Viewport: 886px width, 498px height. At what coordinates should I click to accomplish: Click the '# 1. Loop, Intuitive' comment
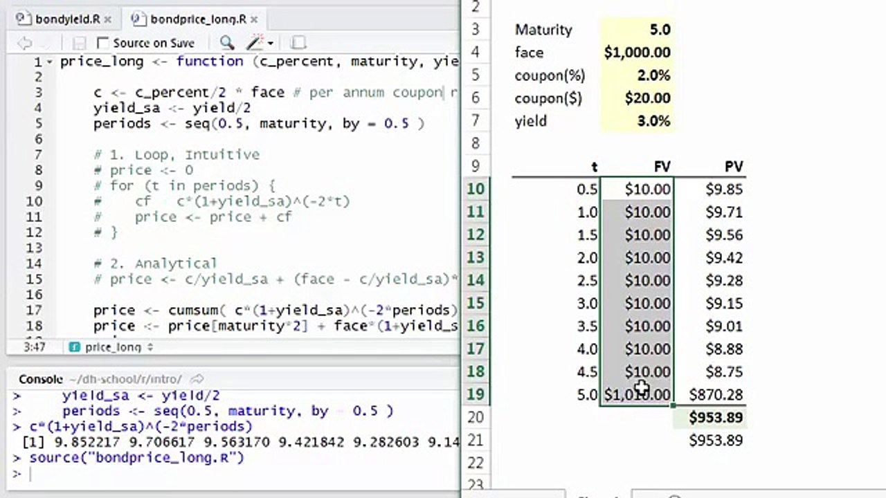(x=177, y=154)
